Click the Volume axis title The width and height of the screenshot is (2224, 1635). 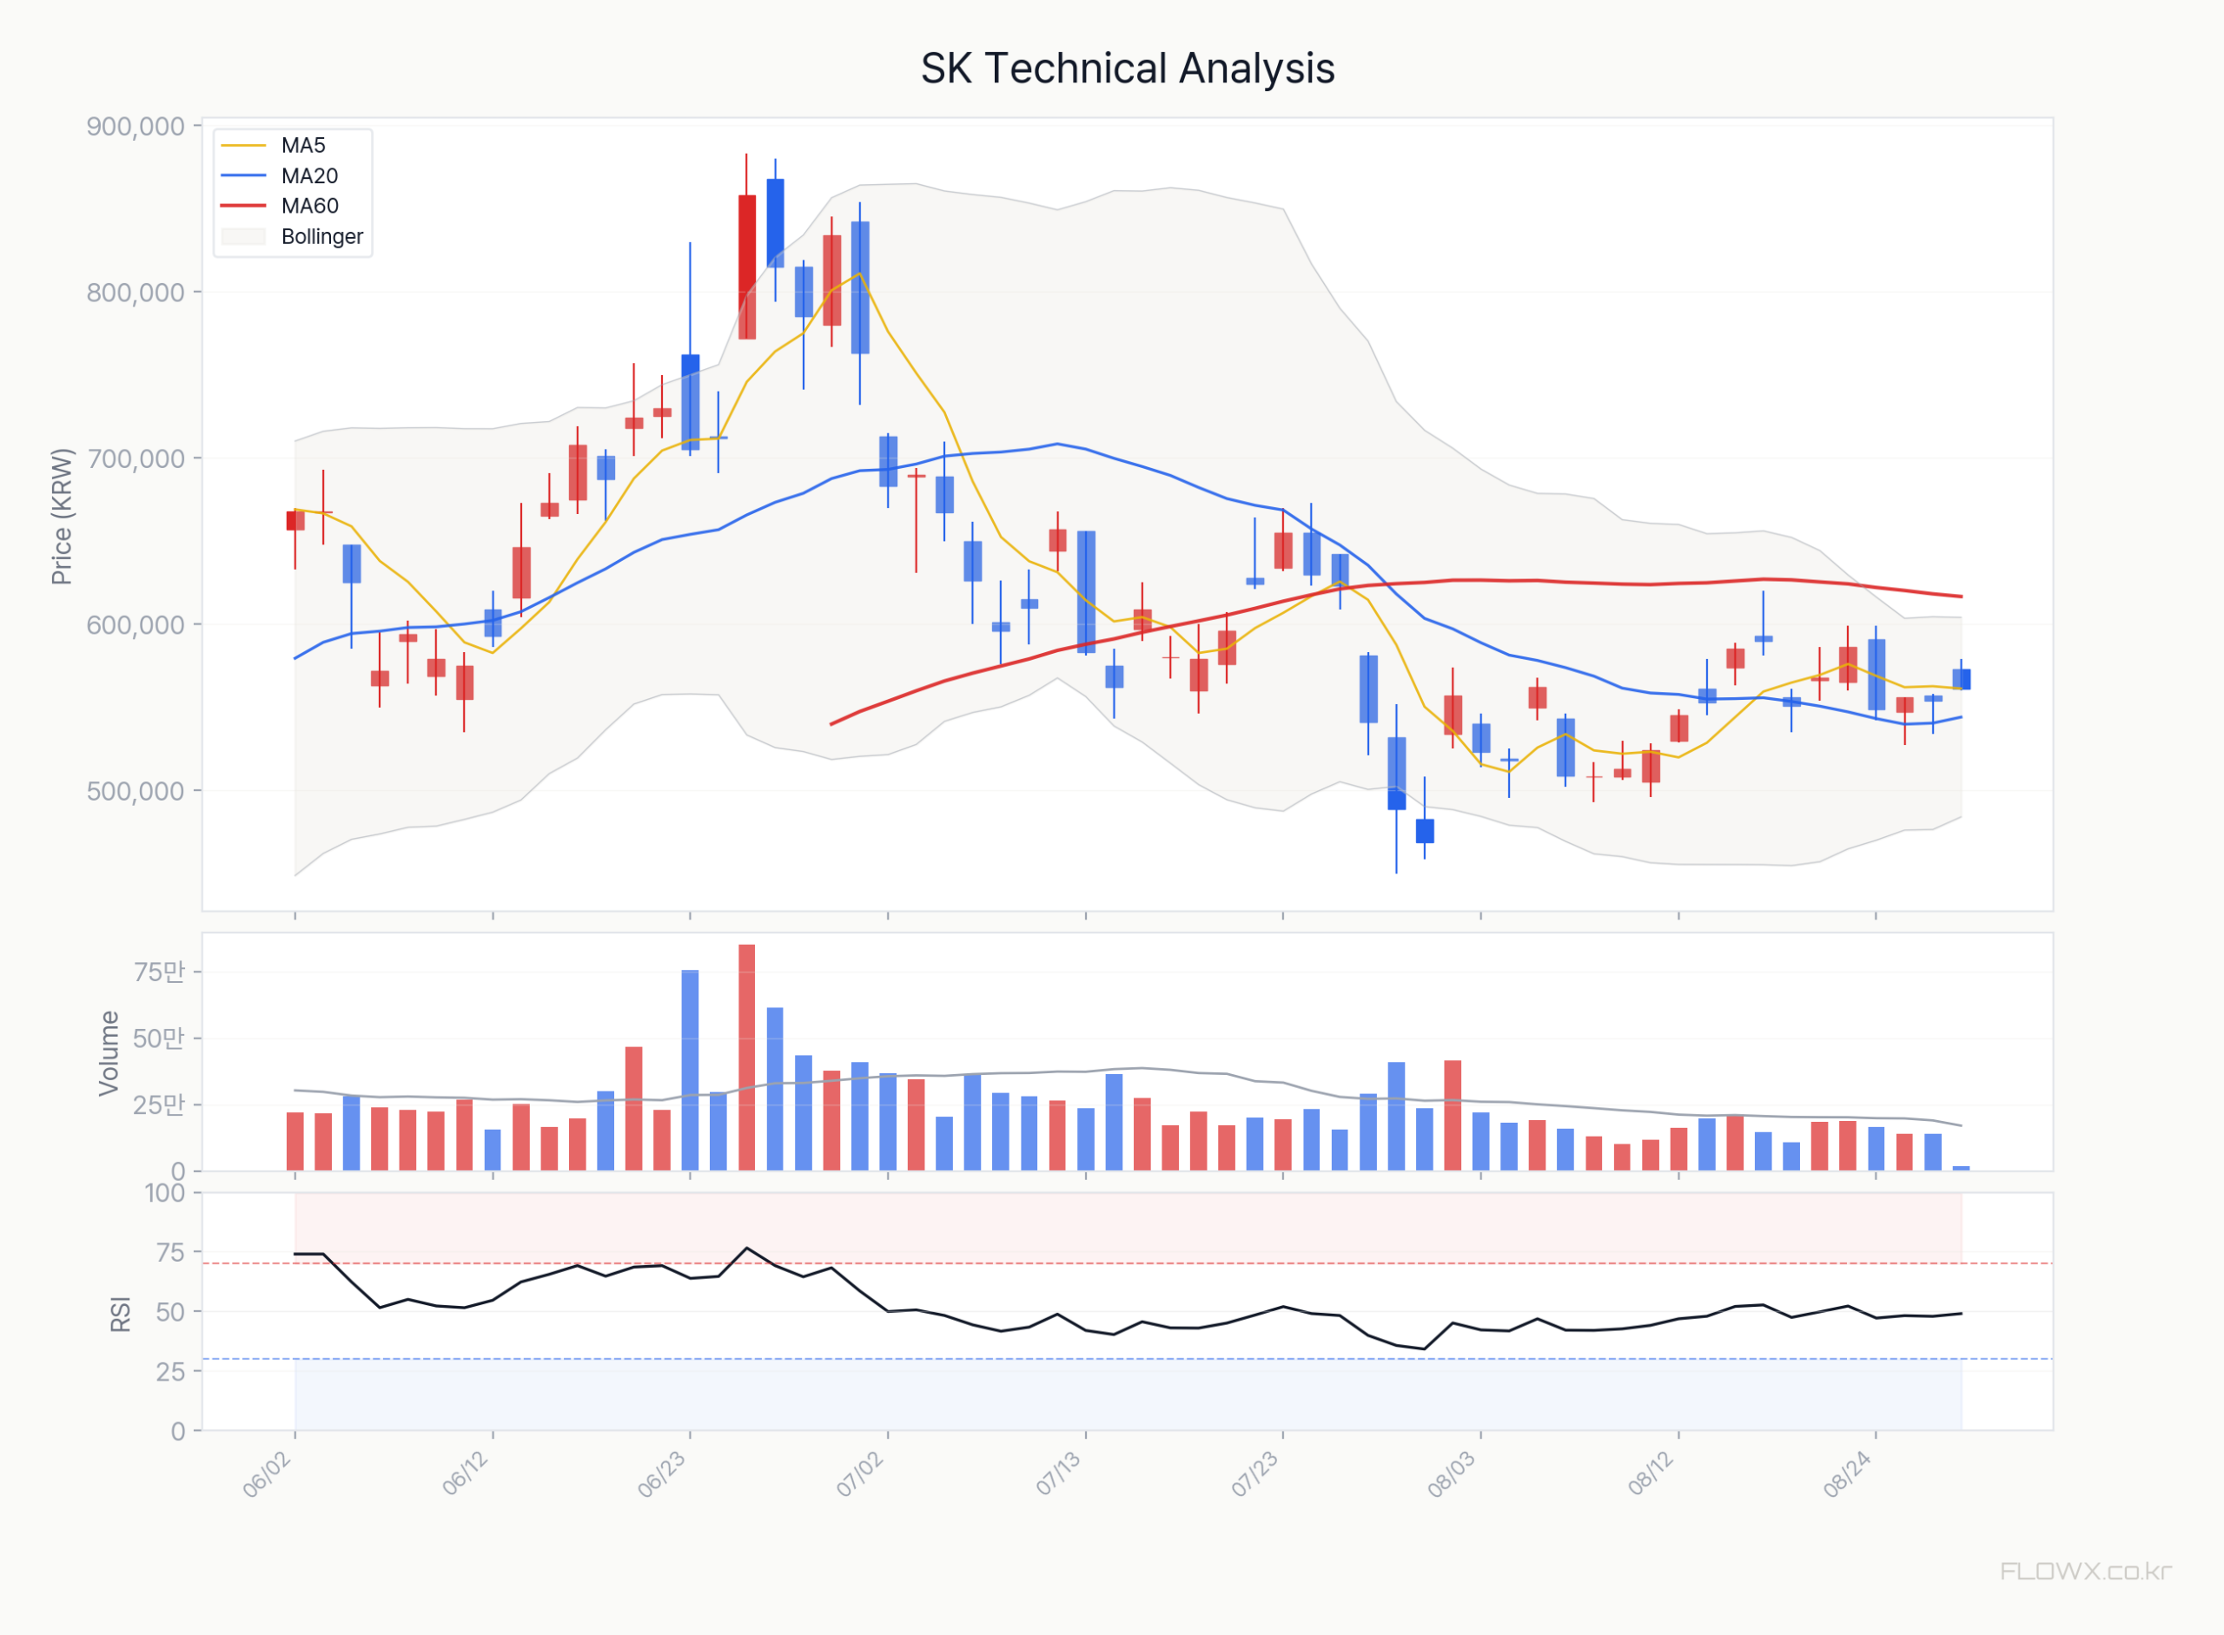tap(109, 1053)
